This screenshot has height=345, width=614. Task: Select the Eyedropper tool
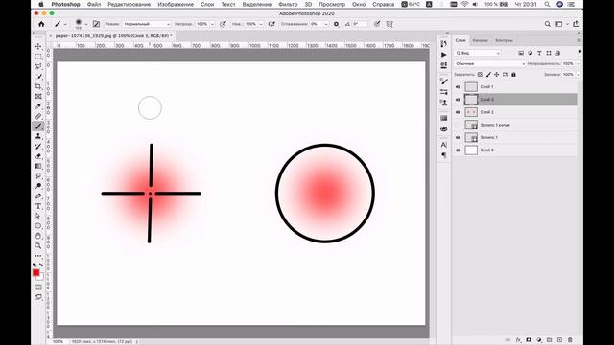point(38,106)
